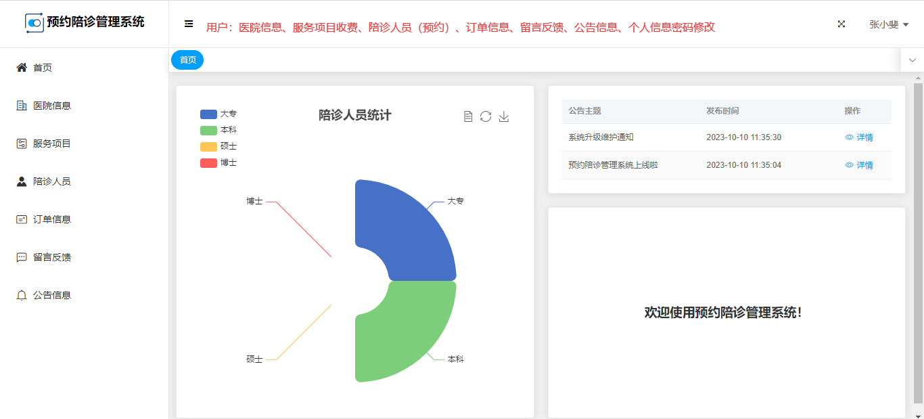
Task: Click the chart refresh restore icon
Action: [486, 116]
